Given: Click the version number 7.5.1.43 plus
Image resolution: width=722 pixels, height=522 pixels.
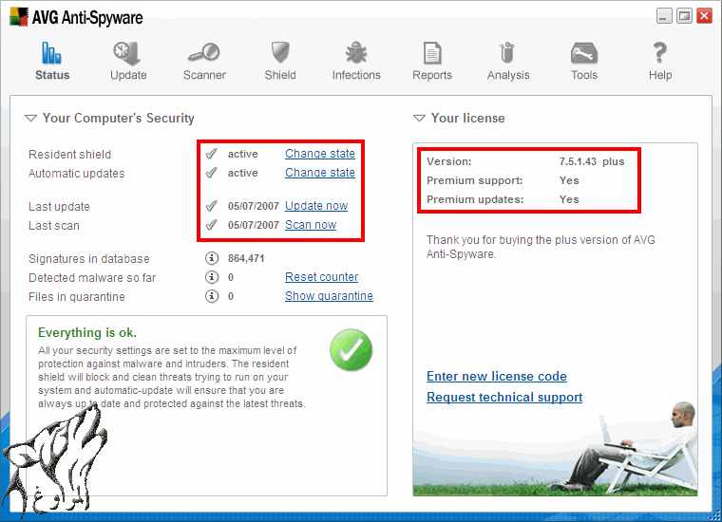Looking at the screenshot, I should (592, 161).
